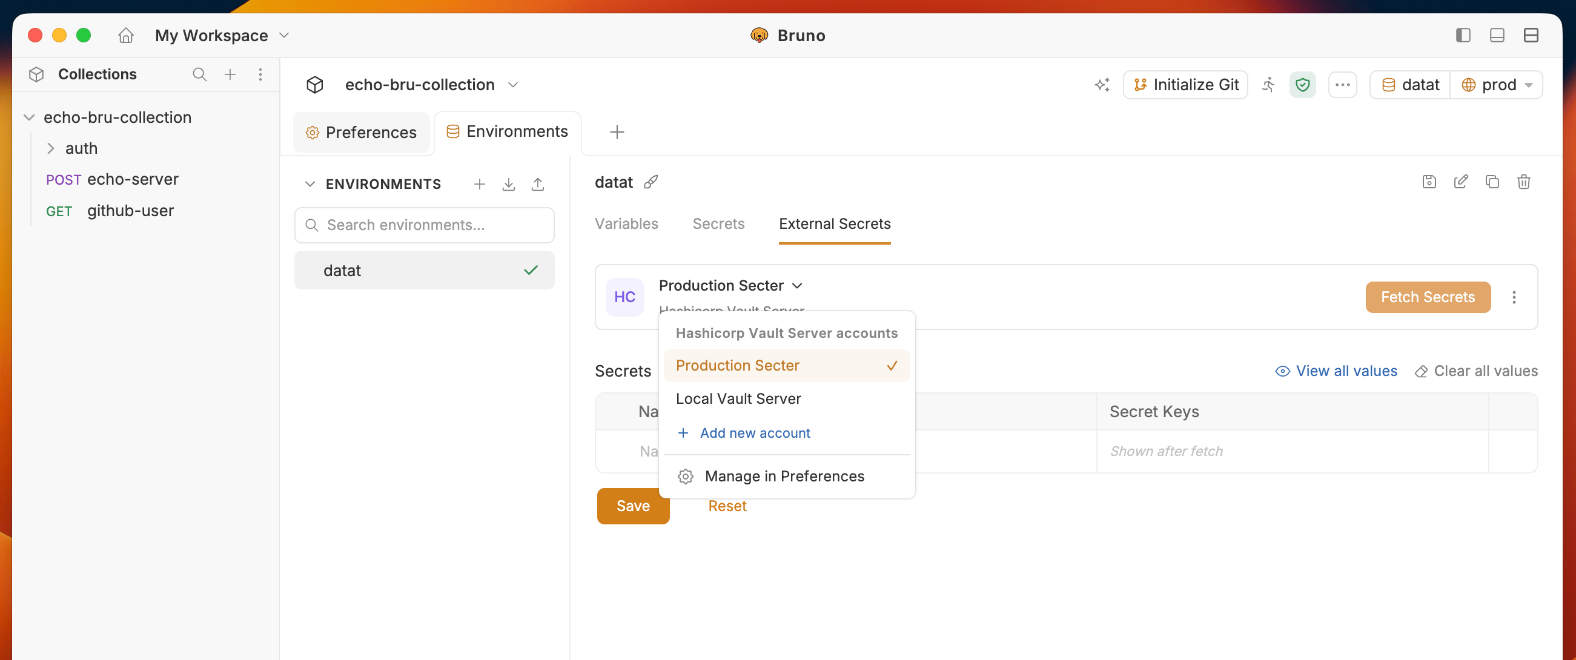1576x660 pixels.
Task: Go to the home screen icon
Action: (x=125, y=36)
